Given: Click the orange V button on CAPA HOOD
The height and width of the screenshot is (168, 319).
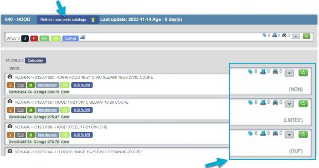Looking at the screenshot, I should pos(11,85).
